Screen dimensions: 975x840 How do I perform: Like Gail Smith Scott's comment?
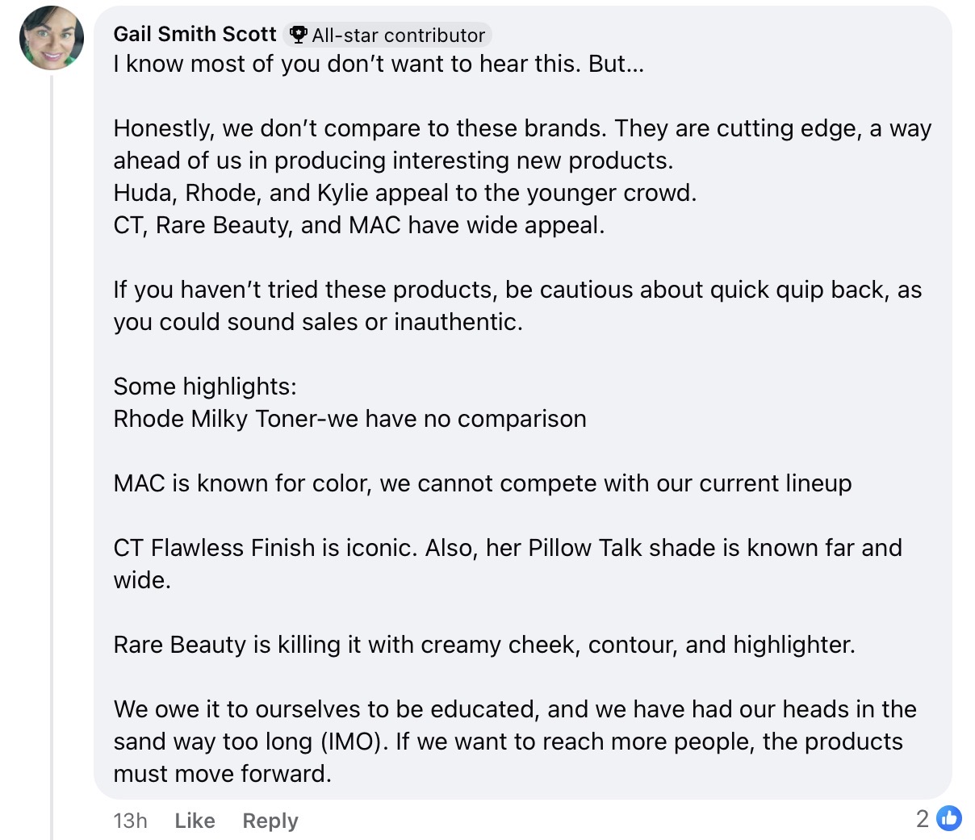coord(195,821)
